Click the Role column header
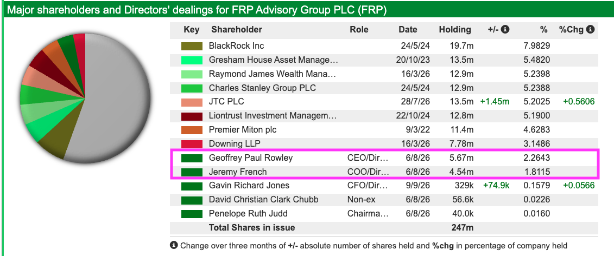This screenshot has width=614, height=256. click(x=359, y=30)
